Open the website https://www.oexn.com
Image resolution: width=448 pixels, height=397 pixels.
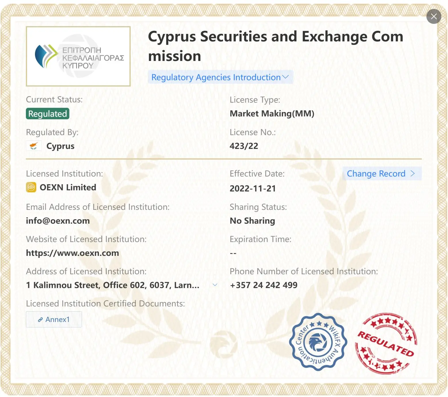click(x=73, y=253)
